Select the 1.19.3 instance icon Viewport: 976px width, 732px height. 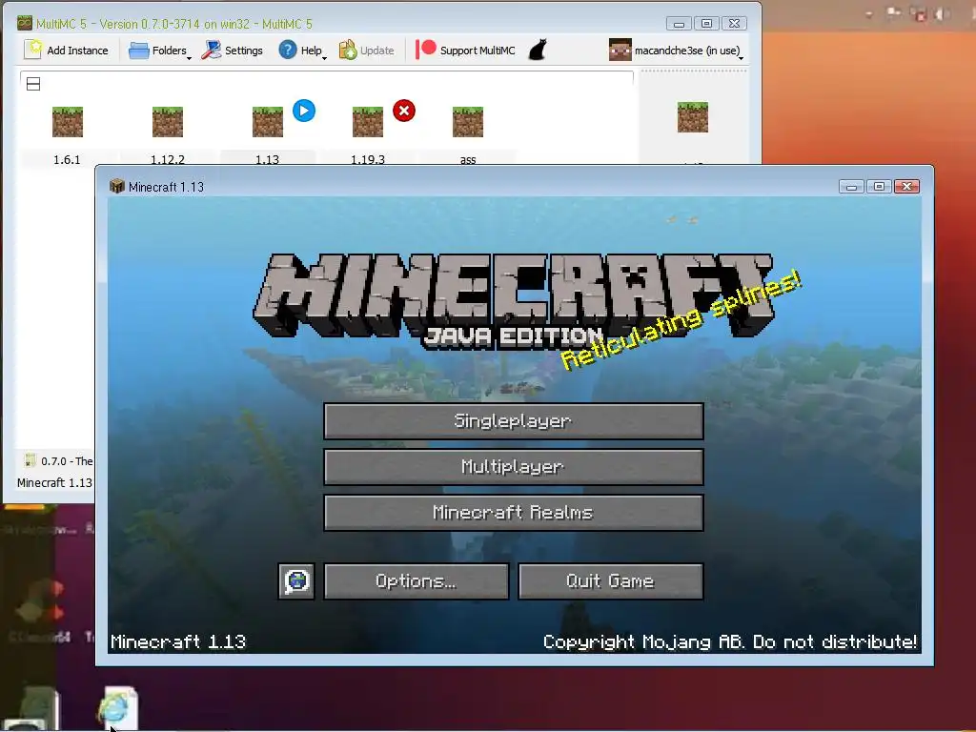coord(368,122)
